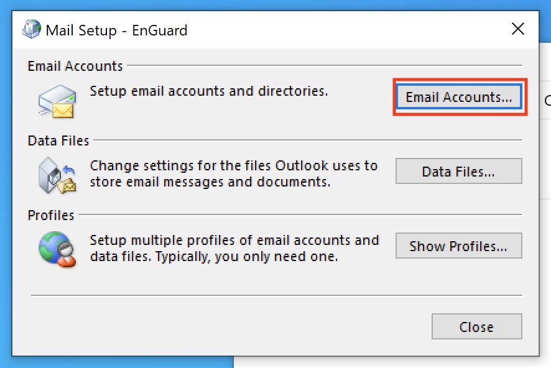
Task: Click the 'Profiles' section heading
Action: [51, 215]
